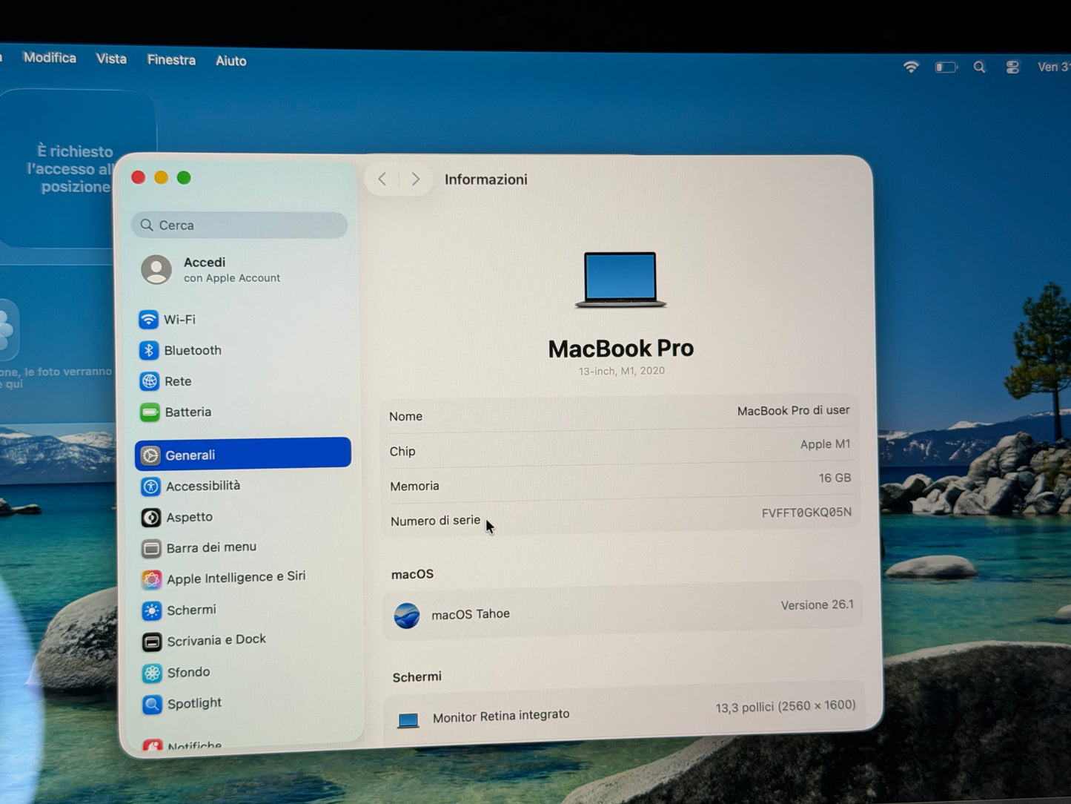Screen dimensions: 1071x804
Task: Open Control Center icon in menu bar
Action: [x=1012, y=67]
